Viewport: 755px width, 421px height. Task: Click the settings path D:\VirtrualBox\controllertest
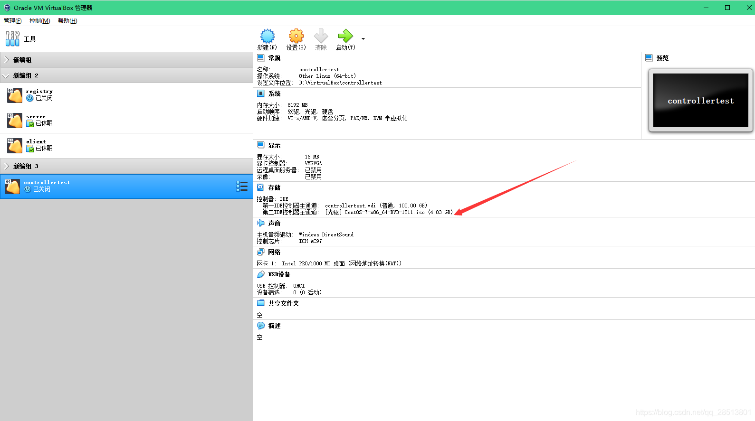click(x=340, y=83)
